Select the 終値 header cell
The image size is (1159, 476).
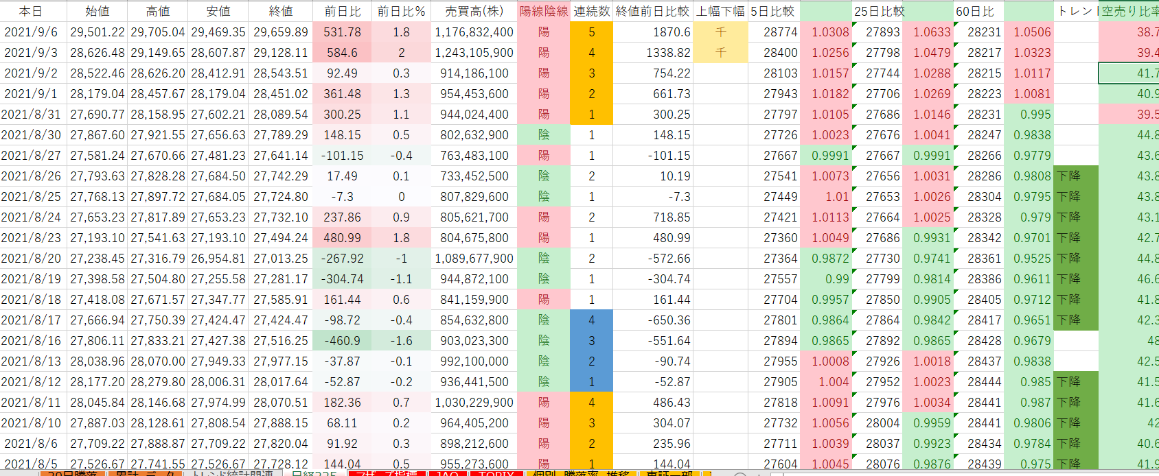point(280,11)
